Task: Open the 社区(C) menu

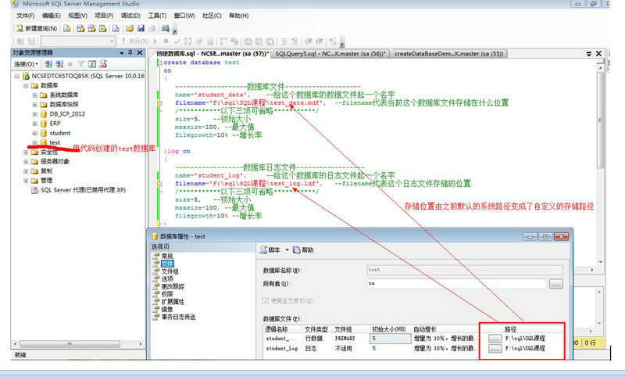Action: coord(212,16)
